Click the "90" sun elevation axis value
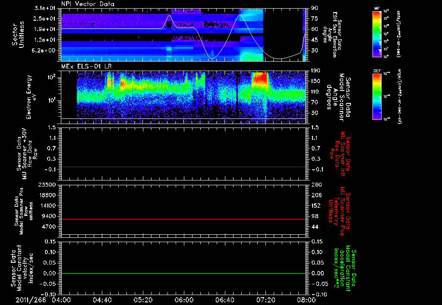This screenshot has width=442, height=305. pyautogui.click(x=315, y=8)
